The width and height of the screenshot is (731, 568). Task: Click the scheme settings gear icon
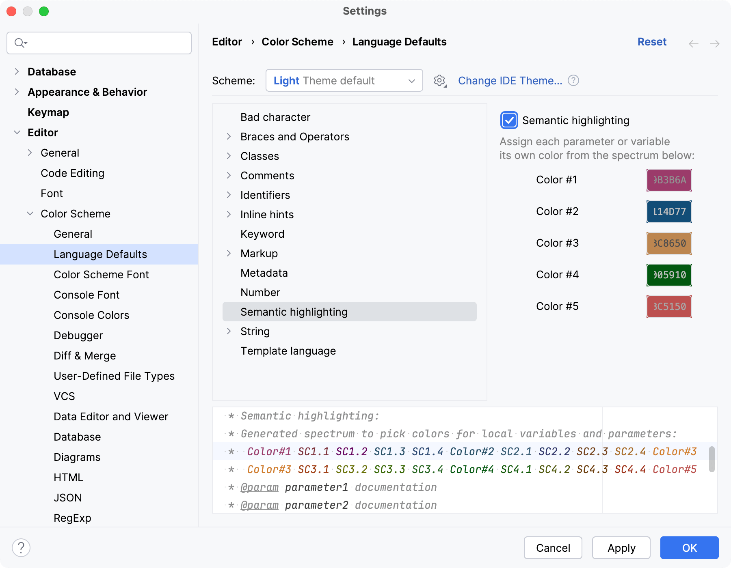(439, 81)
